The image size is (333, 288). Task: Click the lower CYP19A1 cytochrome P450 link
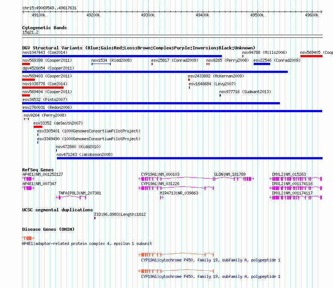click(x=211, y=276)
